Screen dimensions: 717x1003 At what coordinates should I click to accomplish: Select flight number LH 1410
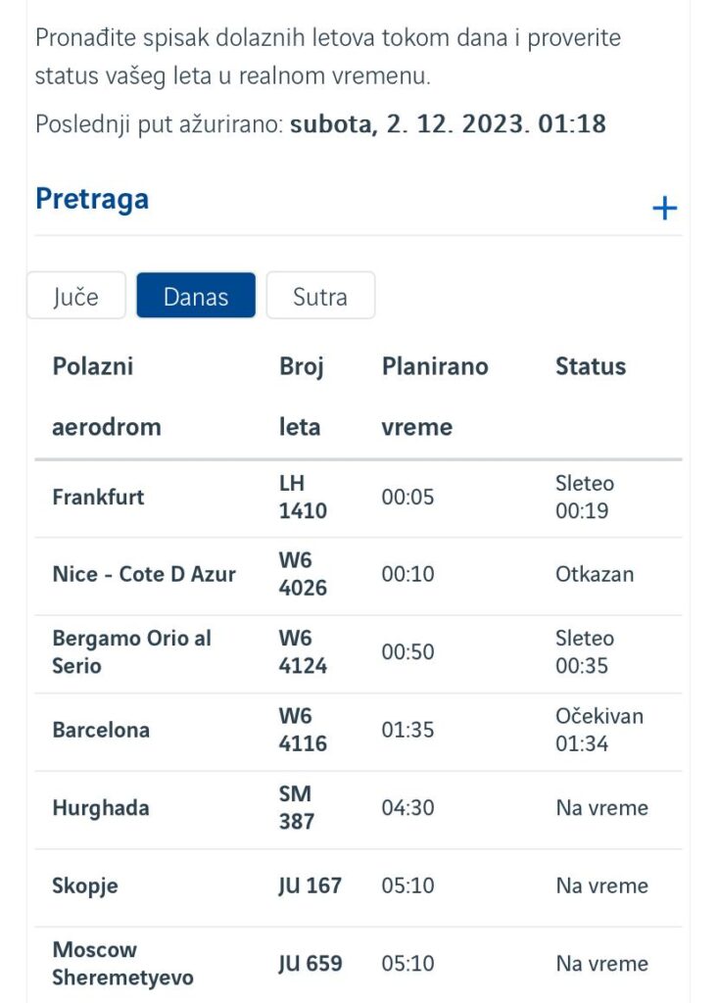click(x=303, y=497)
